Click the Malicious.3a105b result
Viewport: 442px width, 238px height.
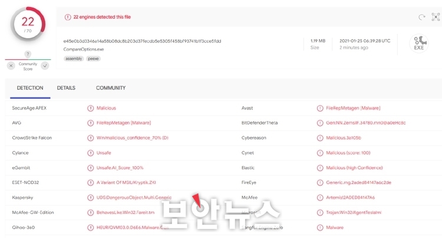344,138
